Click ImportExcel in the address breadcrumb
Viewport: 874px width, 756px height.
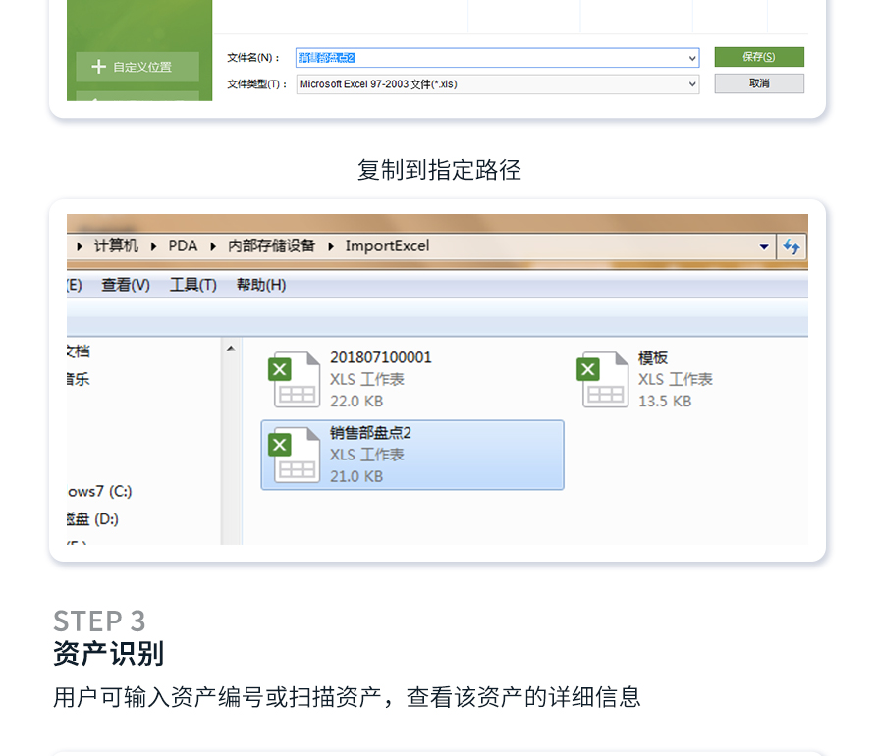pos(387,245)
